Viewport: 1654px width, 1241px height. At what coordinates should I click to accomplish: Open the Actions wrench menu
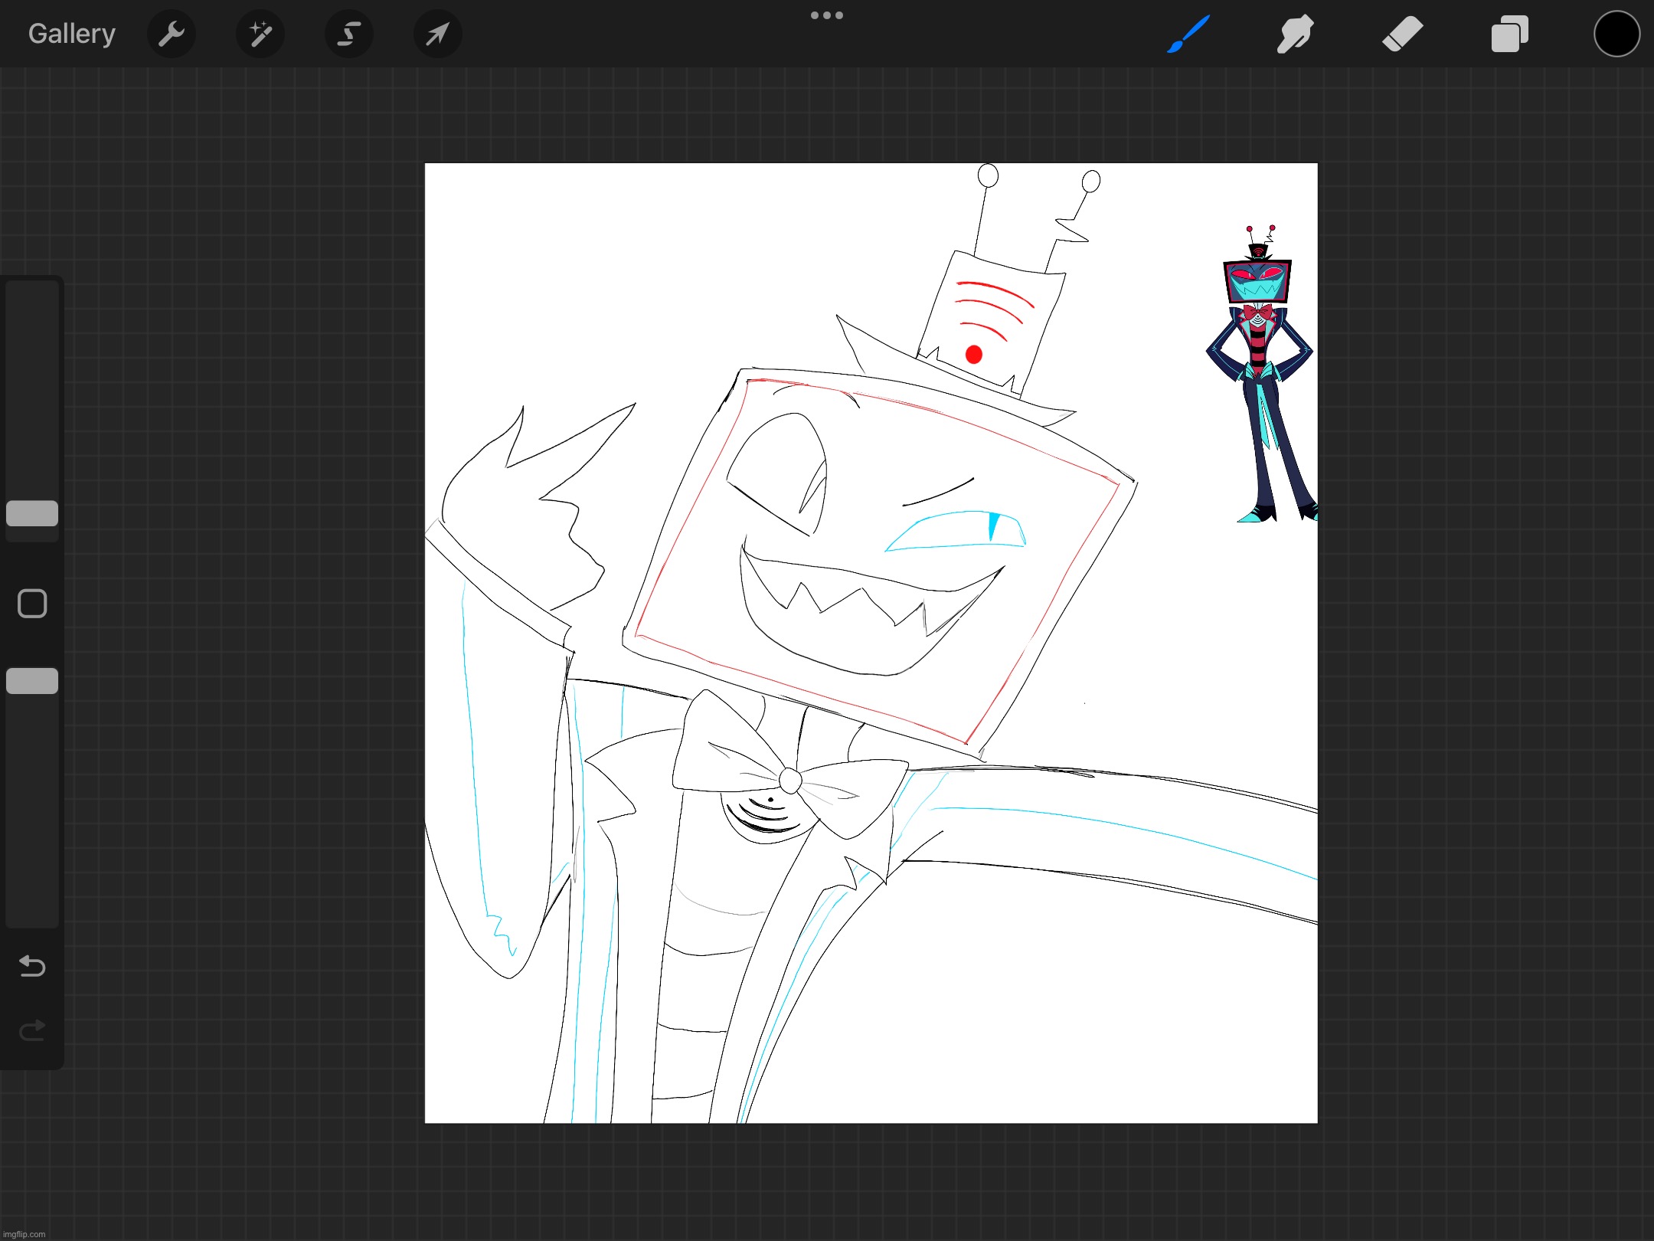(x=172, y=34)
